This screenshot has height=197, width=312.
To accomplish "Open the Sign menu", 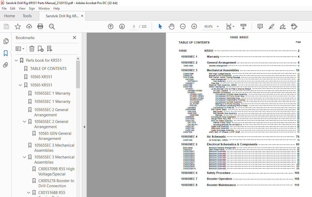I will [x=32, y=8].
